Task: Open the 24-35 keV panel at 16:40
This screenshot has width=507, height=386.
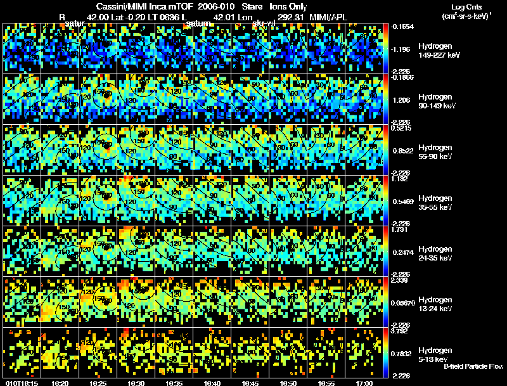Action: [212, 252]
